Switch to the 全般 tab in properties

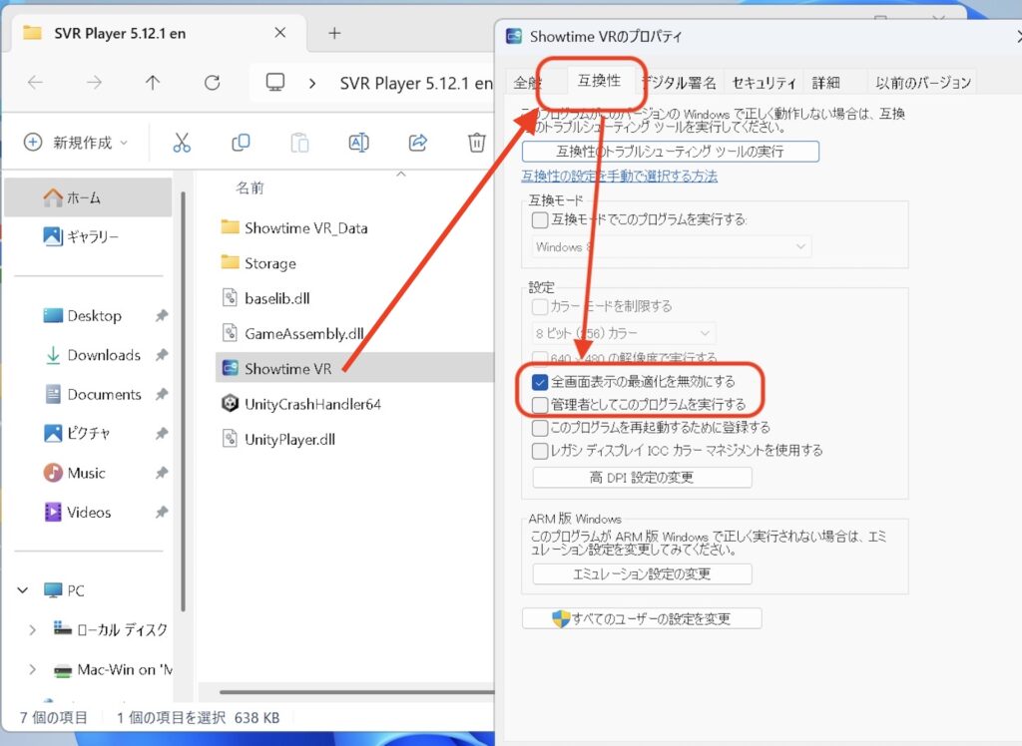pyautogui.click(x=527, y=83)
